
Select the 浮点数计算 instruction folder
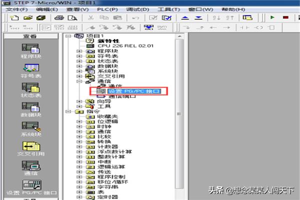(x=114, y=151)
